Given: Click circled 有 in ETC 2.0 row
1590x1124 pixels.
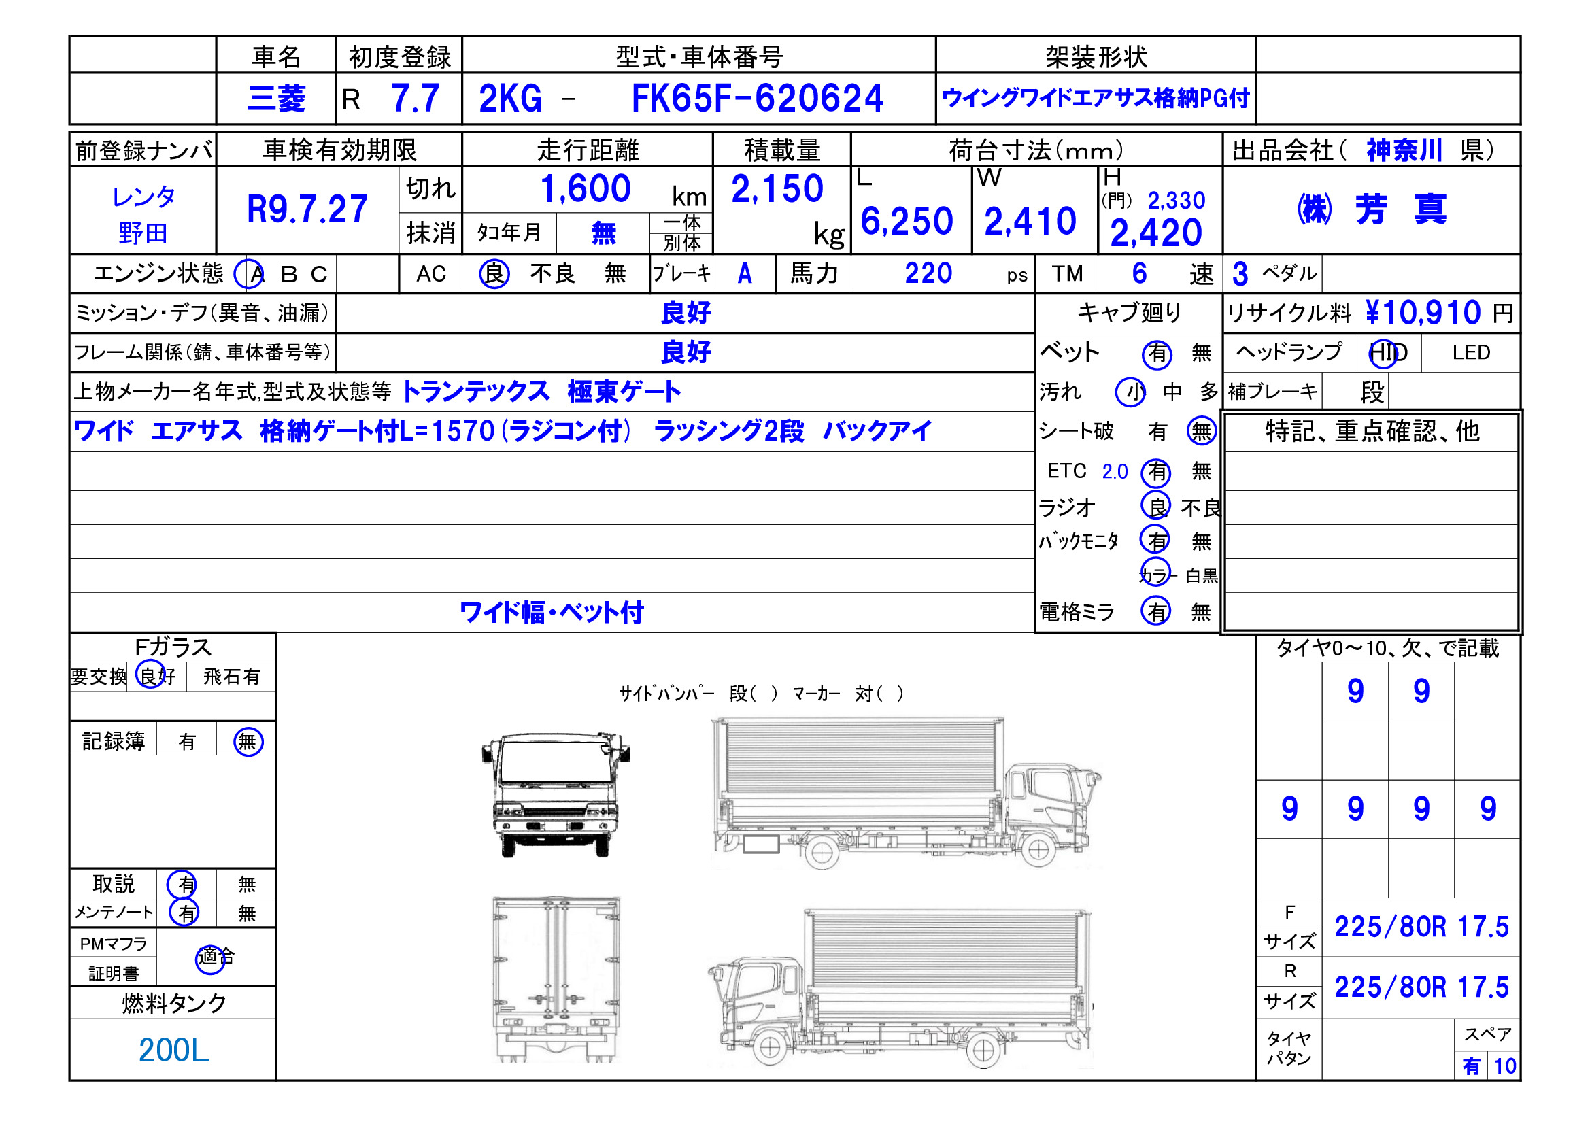Looking at the screenshot, I should pos(1156,473).
